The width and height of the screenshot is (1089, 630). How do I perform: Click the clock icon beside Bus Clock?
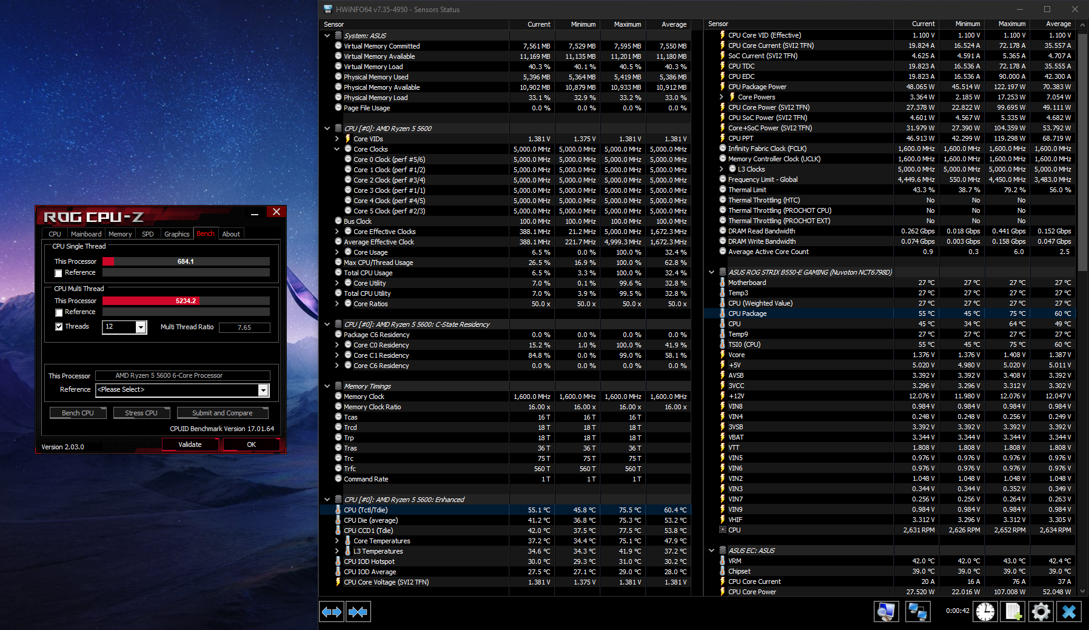point(338,221)
